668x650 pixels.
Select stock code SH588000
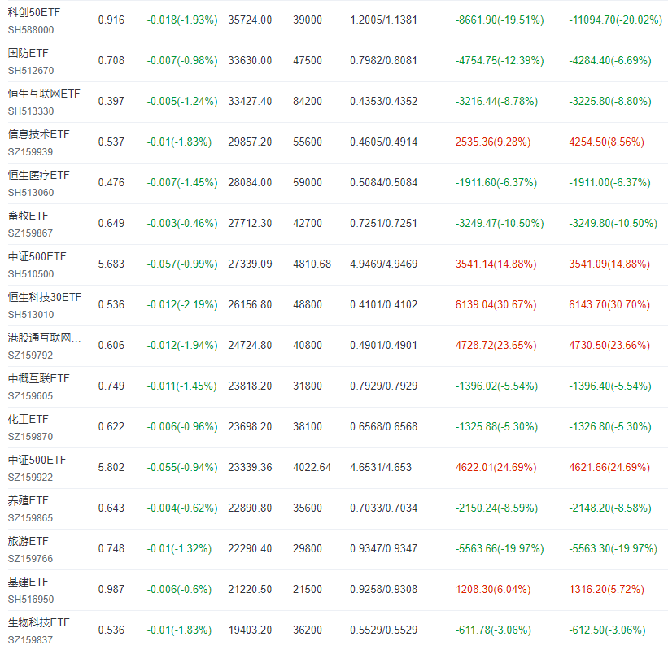click(31, 30)
